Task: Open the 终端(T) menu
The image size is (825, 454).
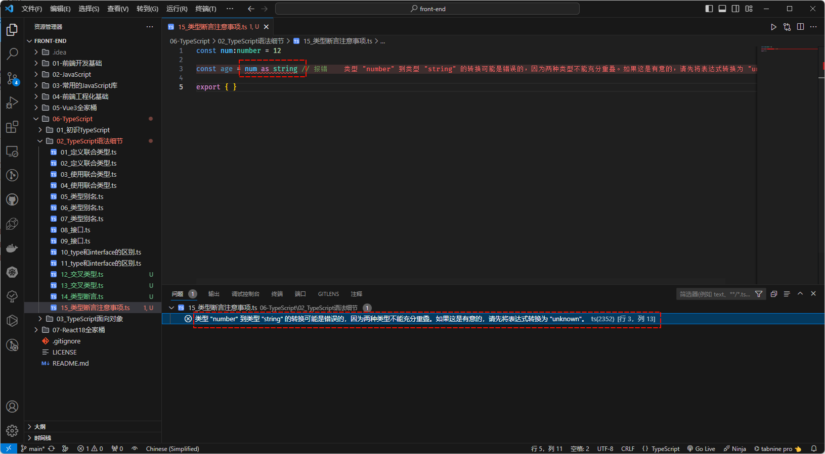Action: click(x=205, y=9)
